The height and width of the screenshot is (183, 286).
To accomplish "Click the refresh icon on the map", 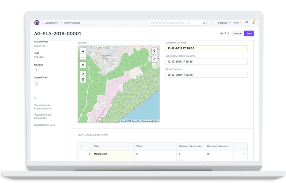I will [154, 59].
